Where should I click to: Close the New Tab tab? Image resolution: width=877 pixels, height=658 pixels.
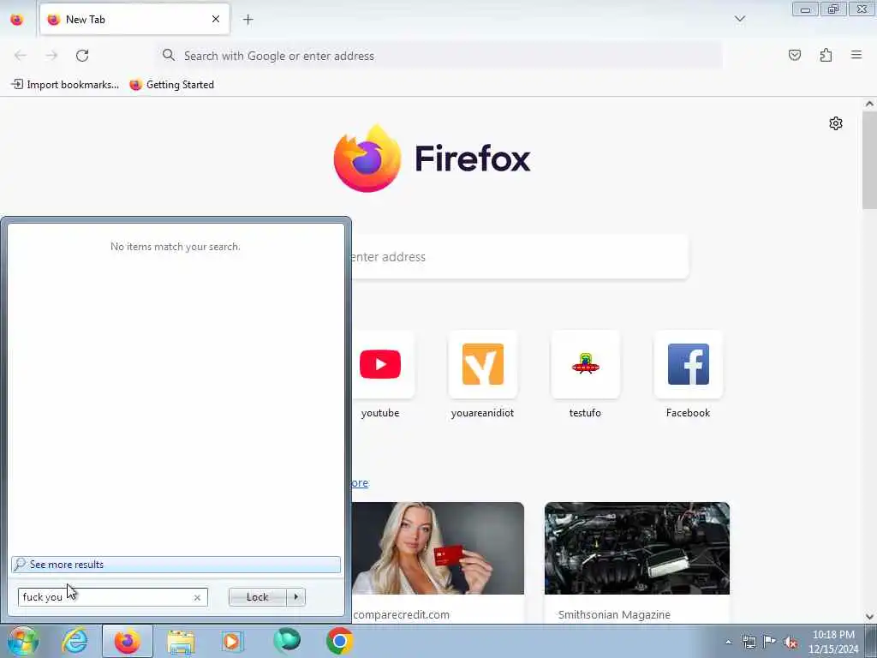pyautogui.click(x=215, y=19)
